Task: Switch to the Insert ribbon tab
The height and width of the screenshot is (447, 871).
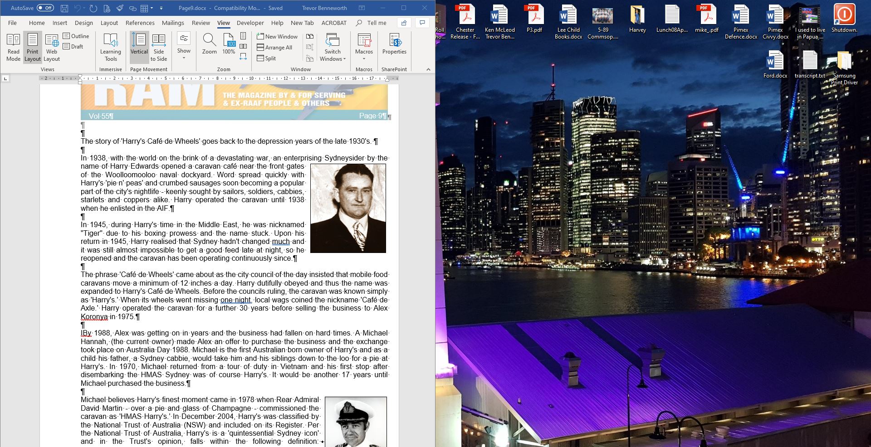Action: point(60,23)
